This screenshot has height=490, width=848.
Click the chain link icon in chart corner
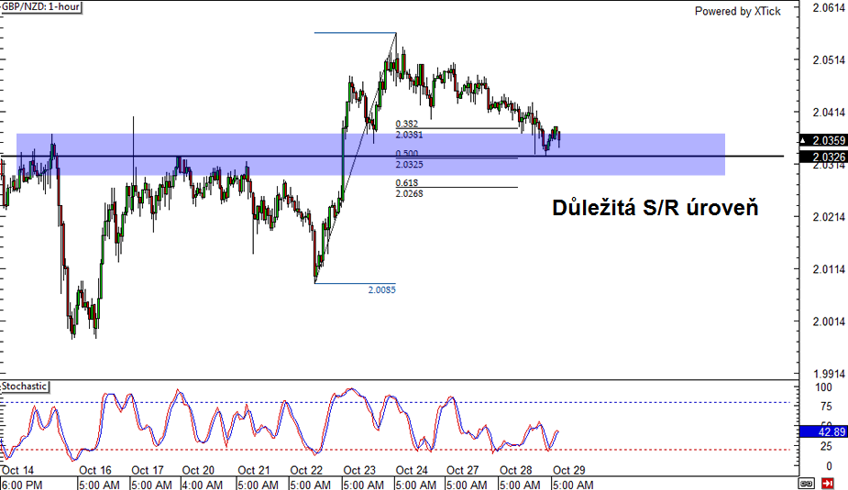pos(807,483)
